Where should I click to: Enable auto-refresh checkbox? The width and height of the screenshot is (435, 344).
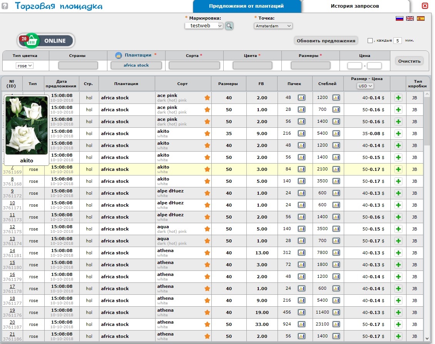[370, 40]
